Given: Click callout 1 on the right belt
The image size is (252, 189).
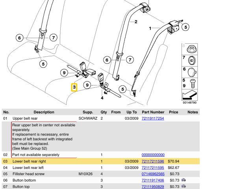Looking at the screenshot, I should [150, 28].
